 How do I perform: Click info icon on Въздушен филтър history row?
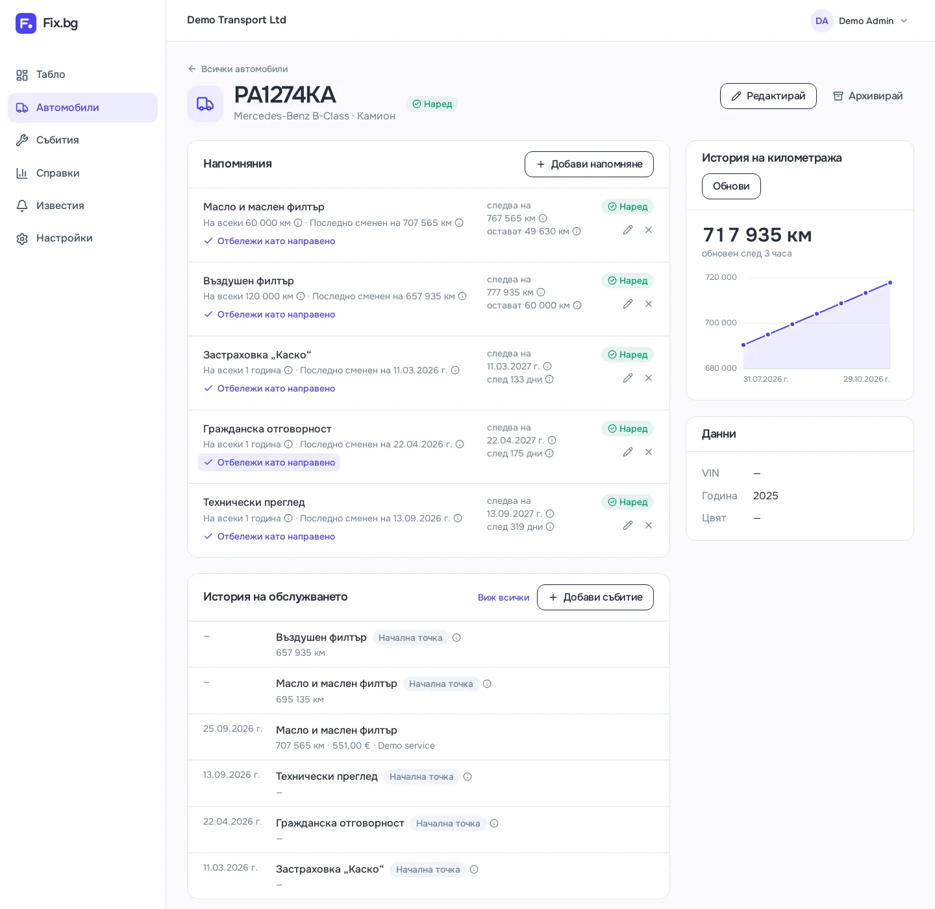(456, 638)
